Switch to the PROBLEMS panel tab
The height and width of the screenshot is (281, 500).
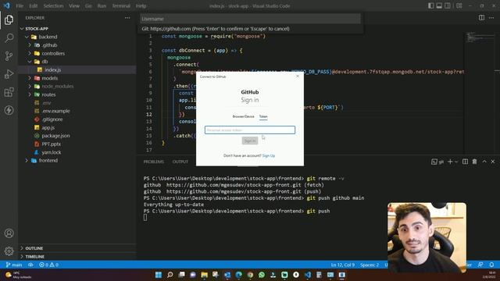pos(153,162)
